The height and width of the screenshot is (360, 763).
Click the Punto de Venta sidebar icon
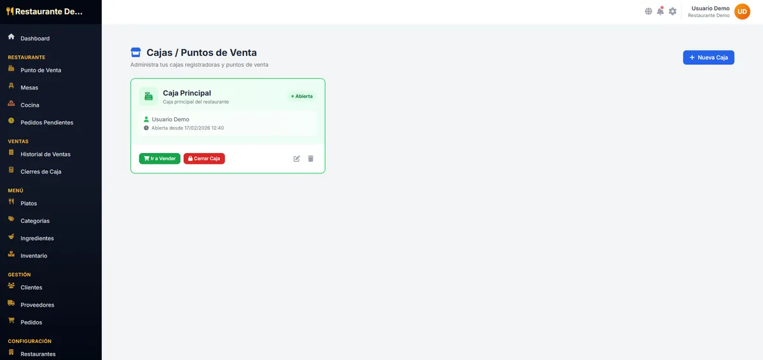11,69
